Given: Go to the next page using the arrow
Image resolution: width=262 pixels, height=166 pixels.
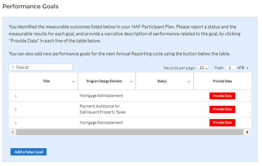Looking at the screenshot, I should click(x=248, y=68).
